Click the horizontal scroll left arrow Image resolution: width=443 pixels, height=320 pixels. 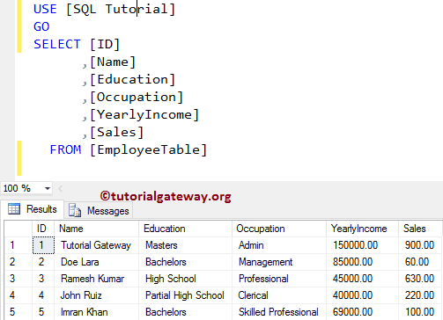click(60, 188)
